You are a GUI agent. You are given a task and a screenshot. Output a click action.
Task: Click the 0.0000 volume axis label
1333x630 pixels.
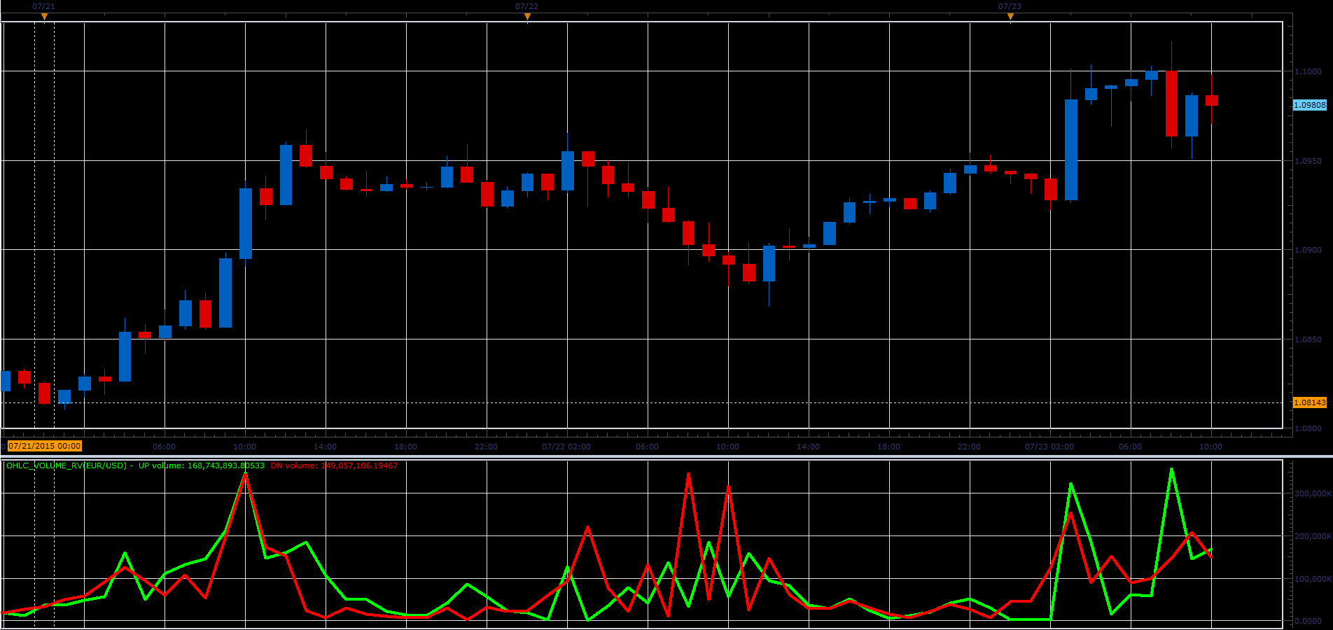1308,621
